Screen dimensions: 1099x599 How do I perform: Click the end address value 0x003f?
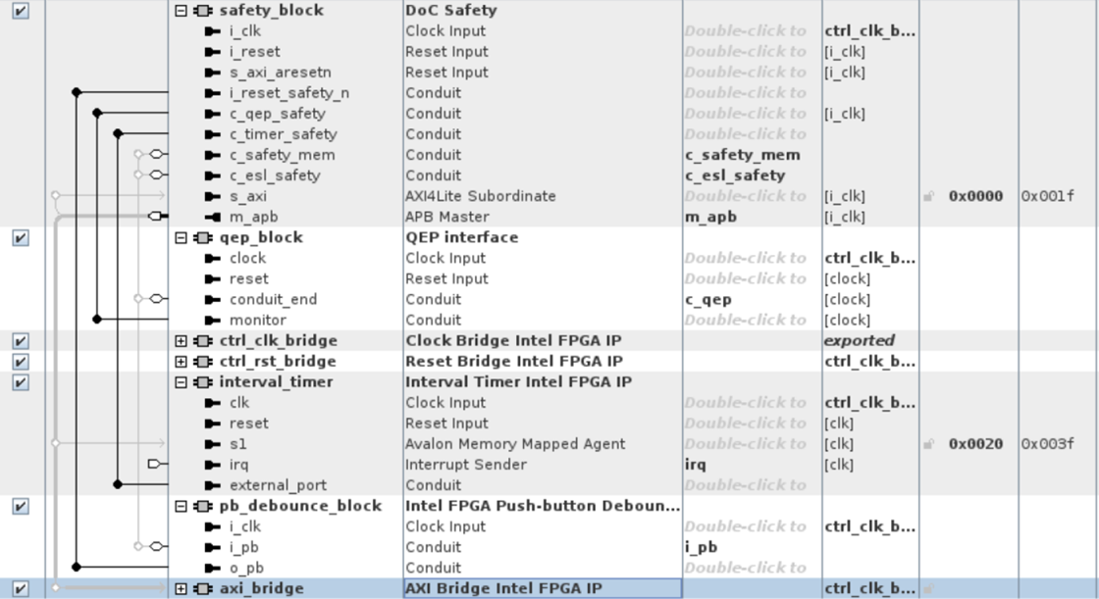click(1047, 444)
